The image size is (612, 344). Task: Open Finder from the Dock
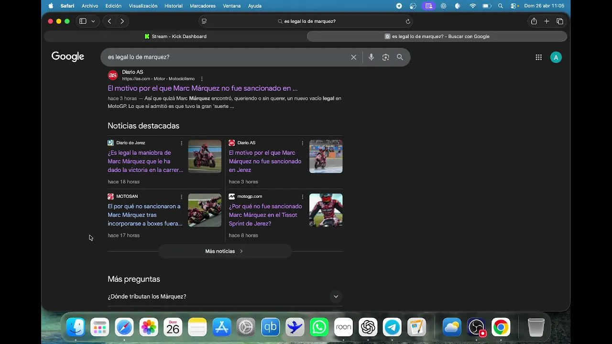pyautogui.click(x=76, y=327)
